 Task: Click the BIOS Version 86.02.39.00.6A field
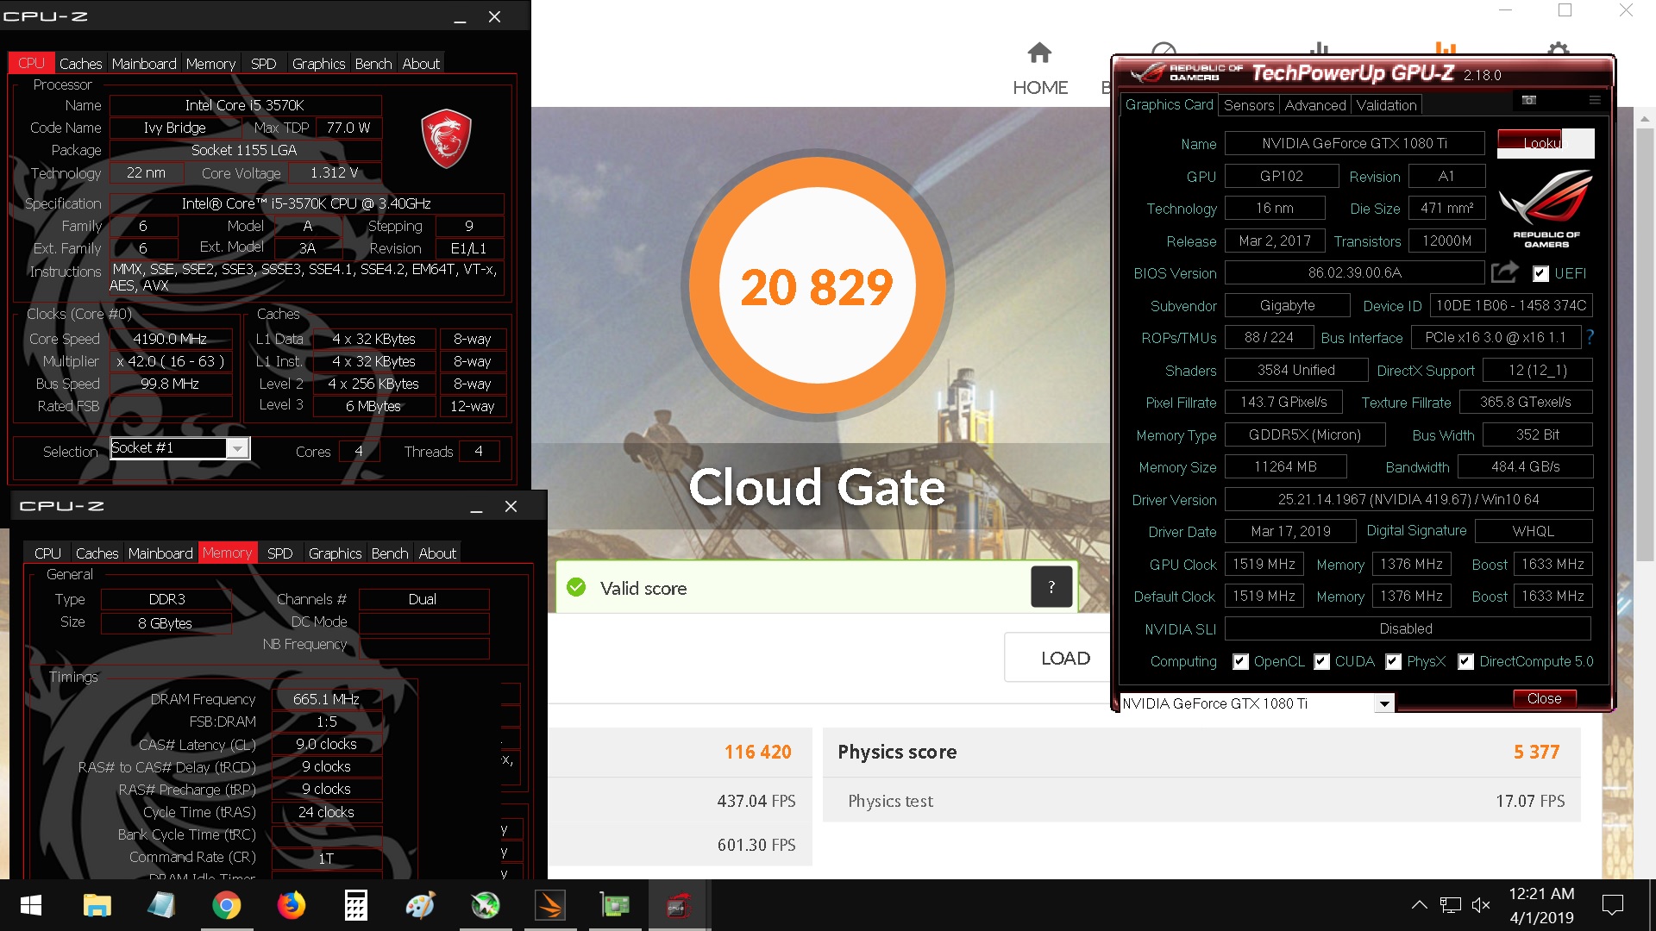pos(1354,273)
